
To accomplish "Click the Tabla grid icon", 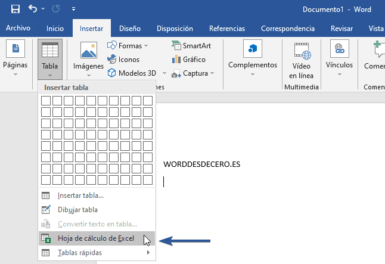I will click(x=50, y=50).
